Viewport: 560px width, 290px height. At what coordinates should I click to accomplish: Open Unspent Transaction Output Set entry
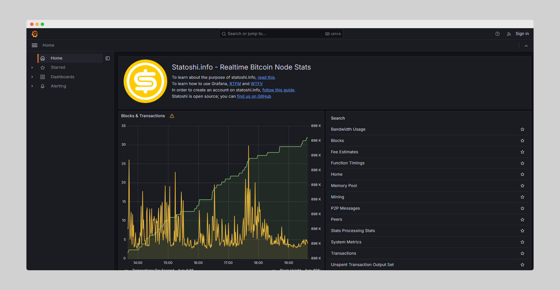click(362, 265)
